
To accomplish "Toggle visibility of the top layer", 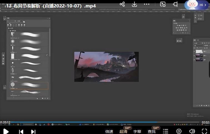I will [x=194, y=51].
